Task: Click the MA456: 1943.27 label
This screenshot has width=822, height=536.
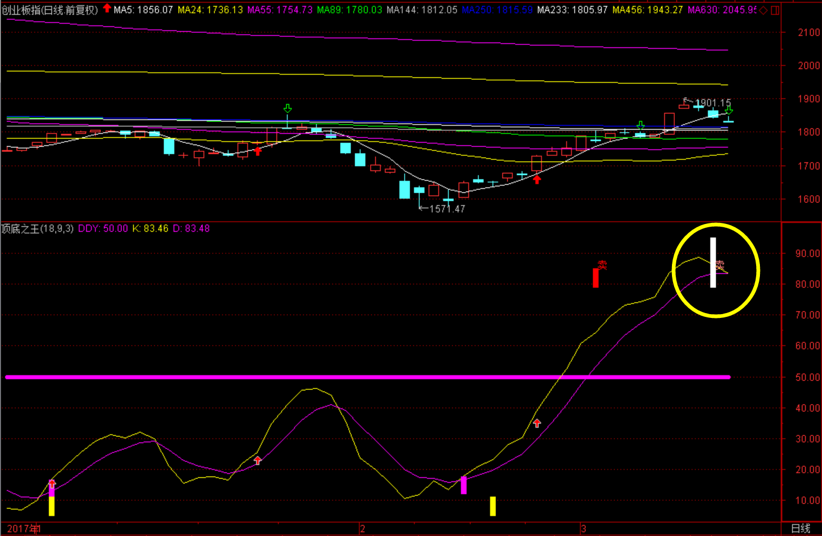Action: tap(648, 10)
